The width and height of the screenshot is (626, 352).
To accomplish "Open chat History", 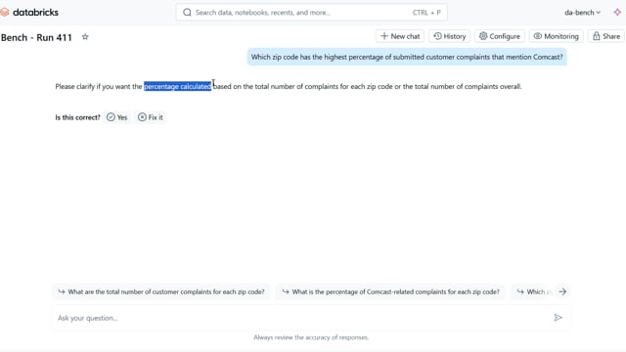I will [450, 36].
